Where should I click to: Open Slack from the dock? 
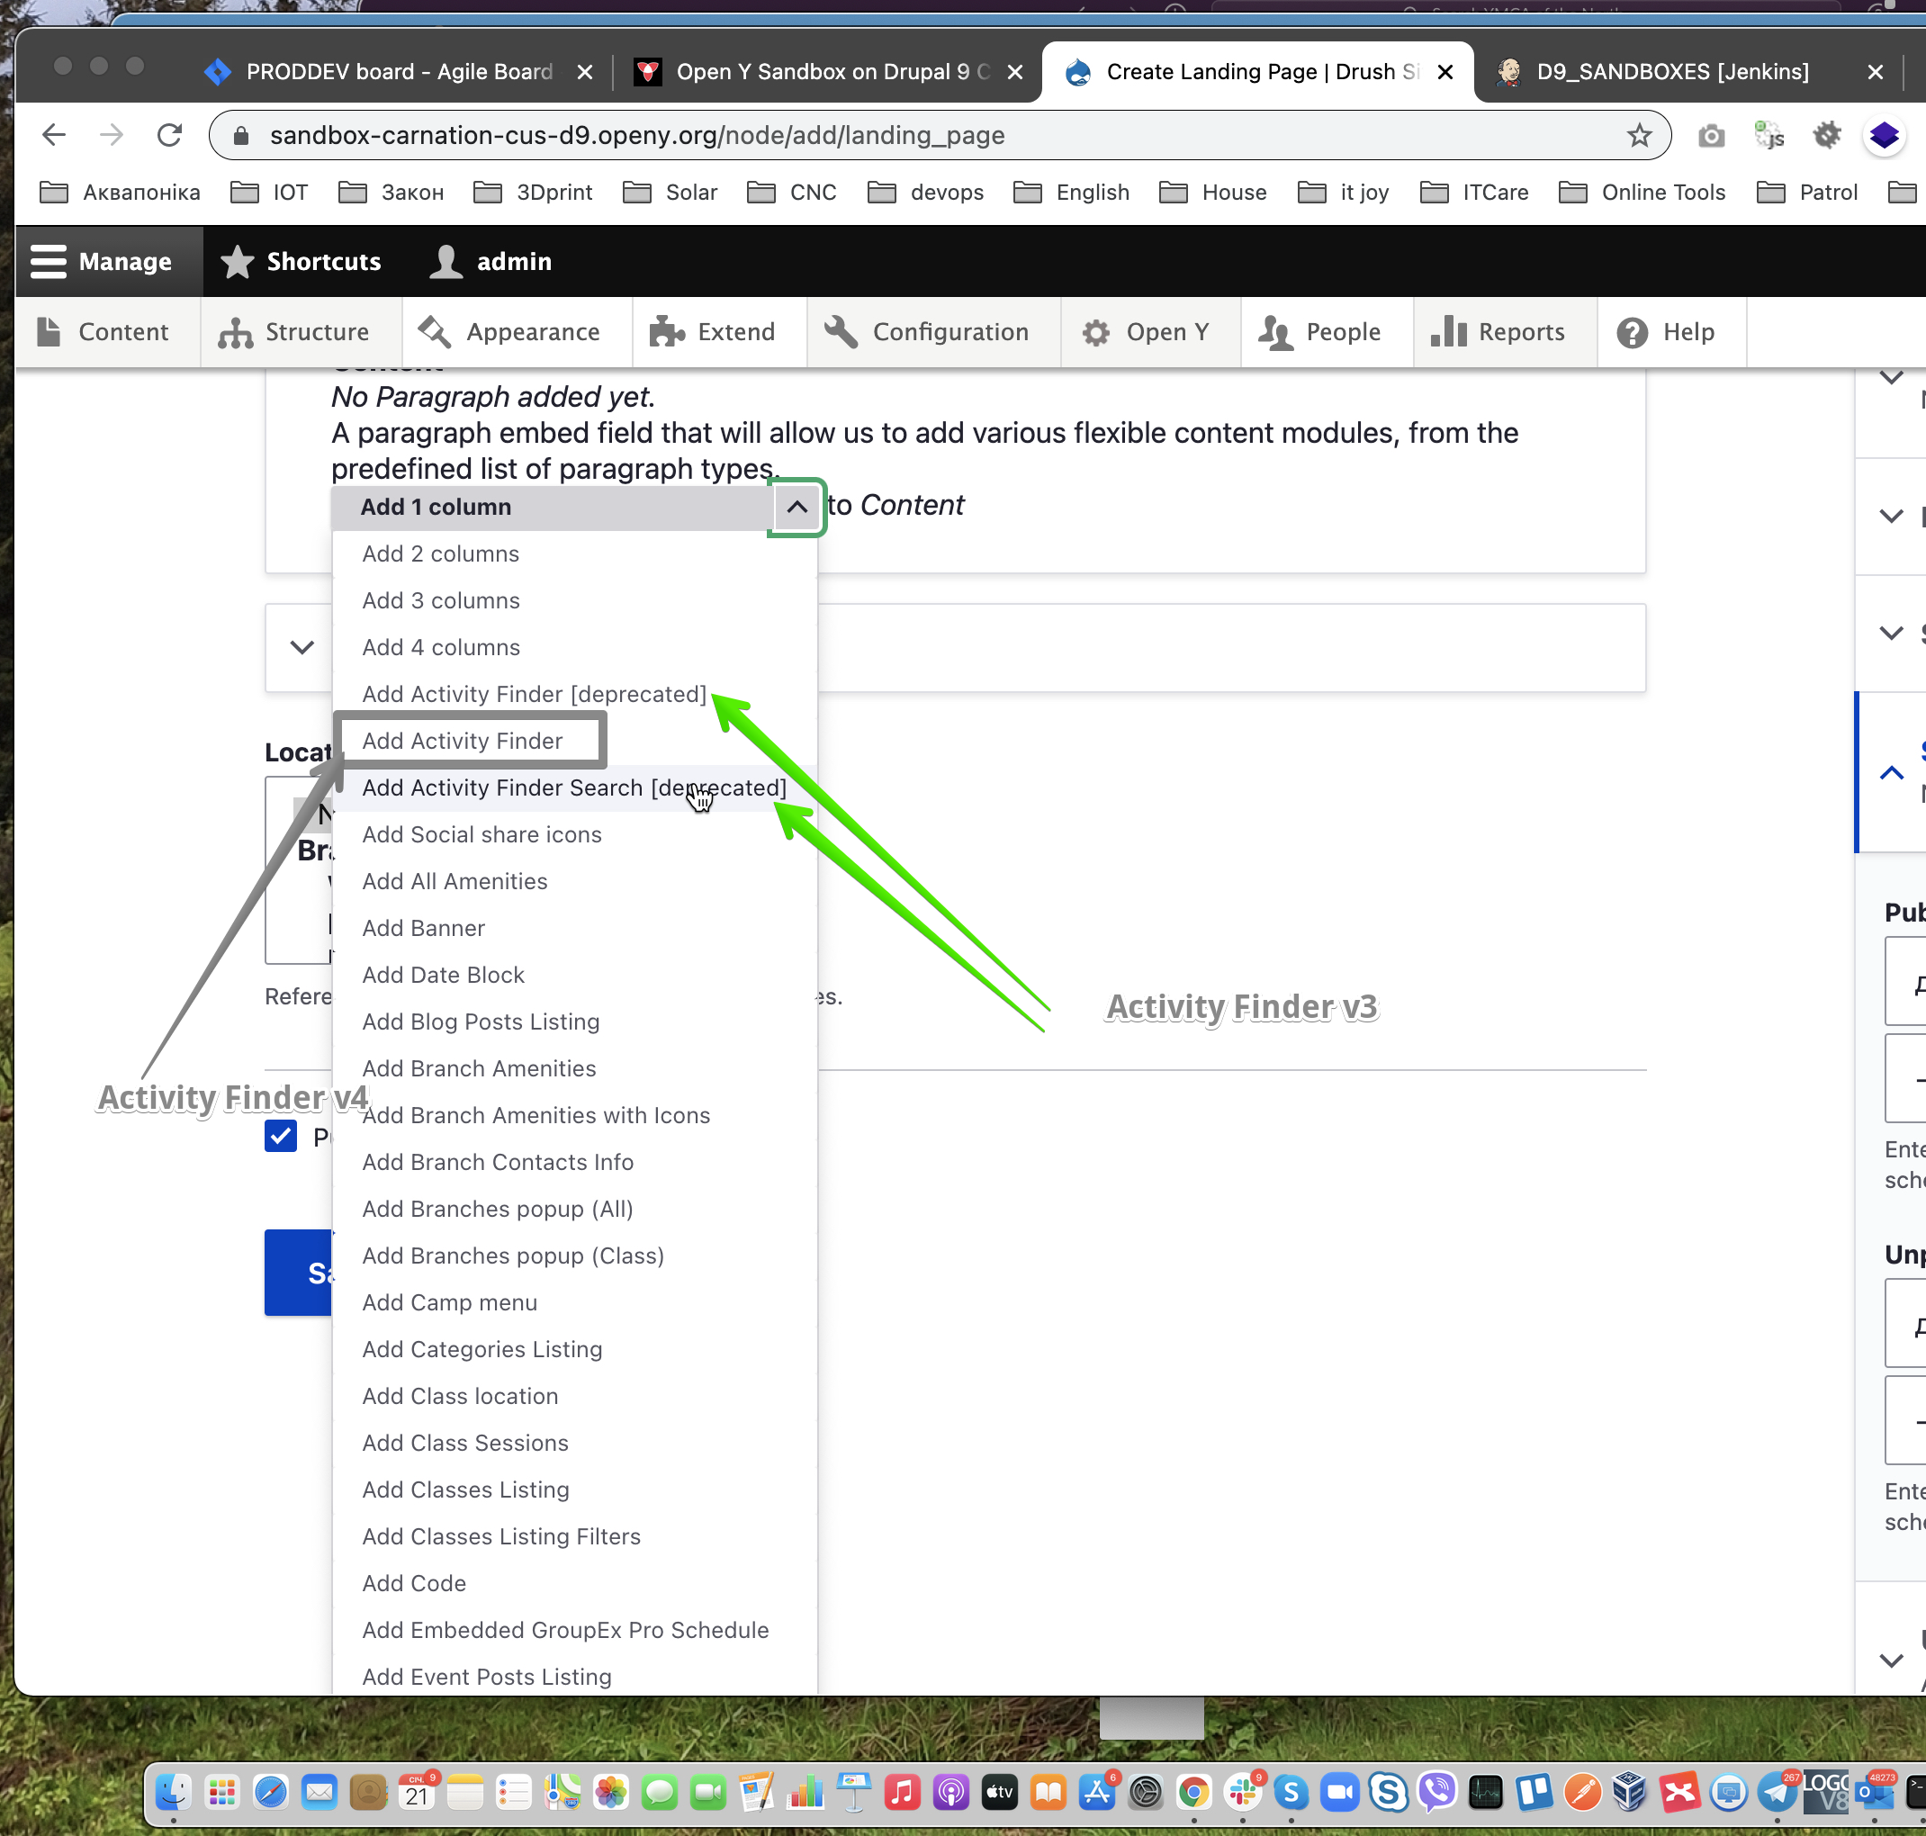click(1243, 1791)
